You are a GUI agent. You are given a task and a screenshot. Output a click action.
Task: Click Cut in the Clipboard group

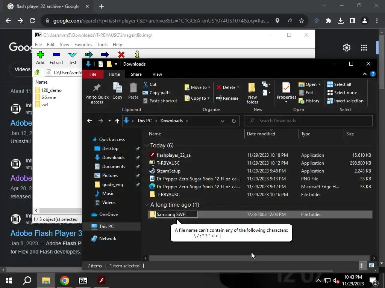click(150, 84)
